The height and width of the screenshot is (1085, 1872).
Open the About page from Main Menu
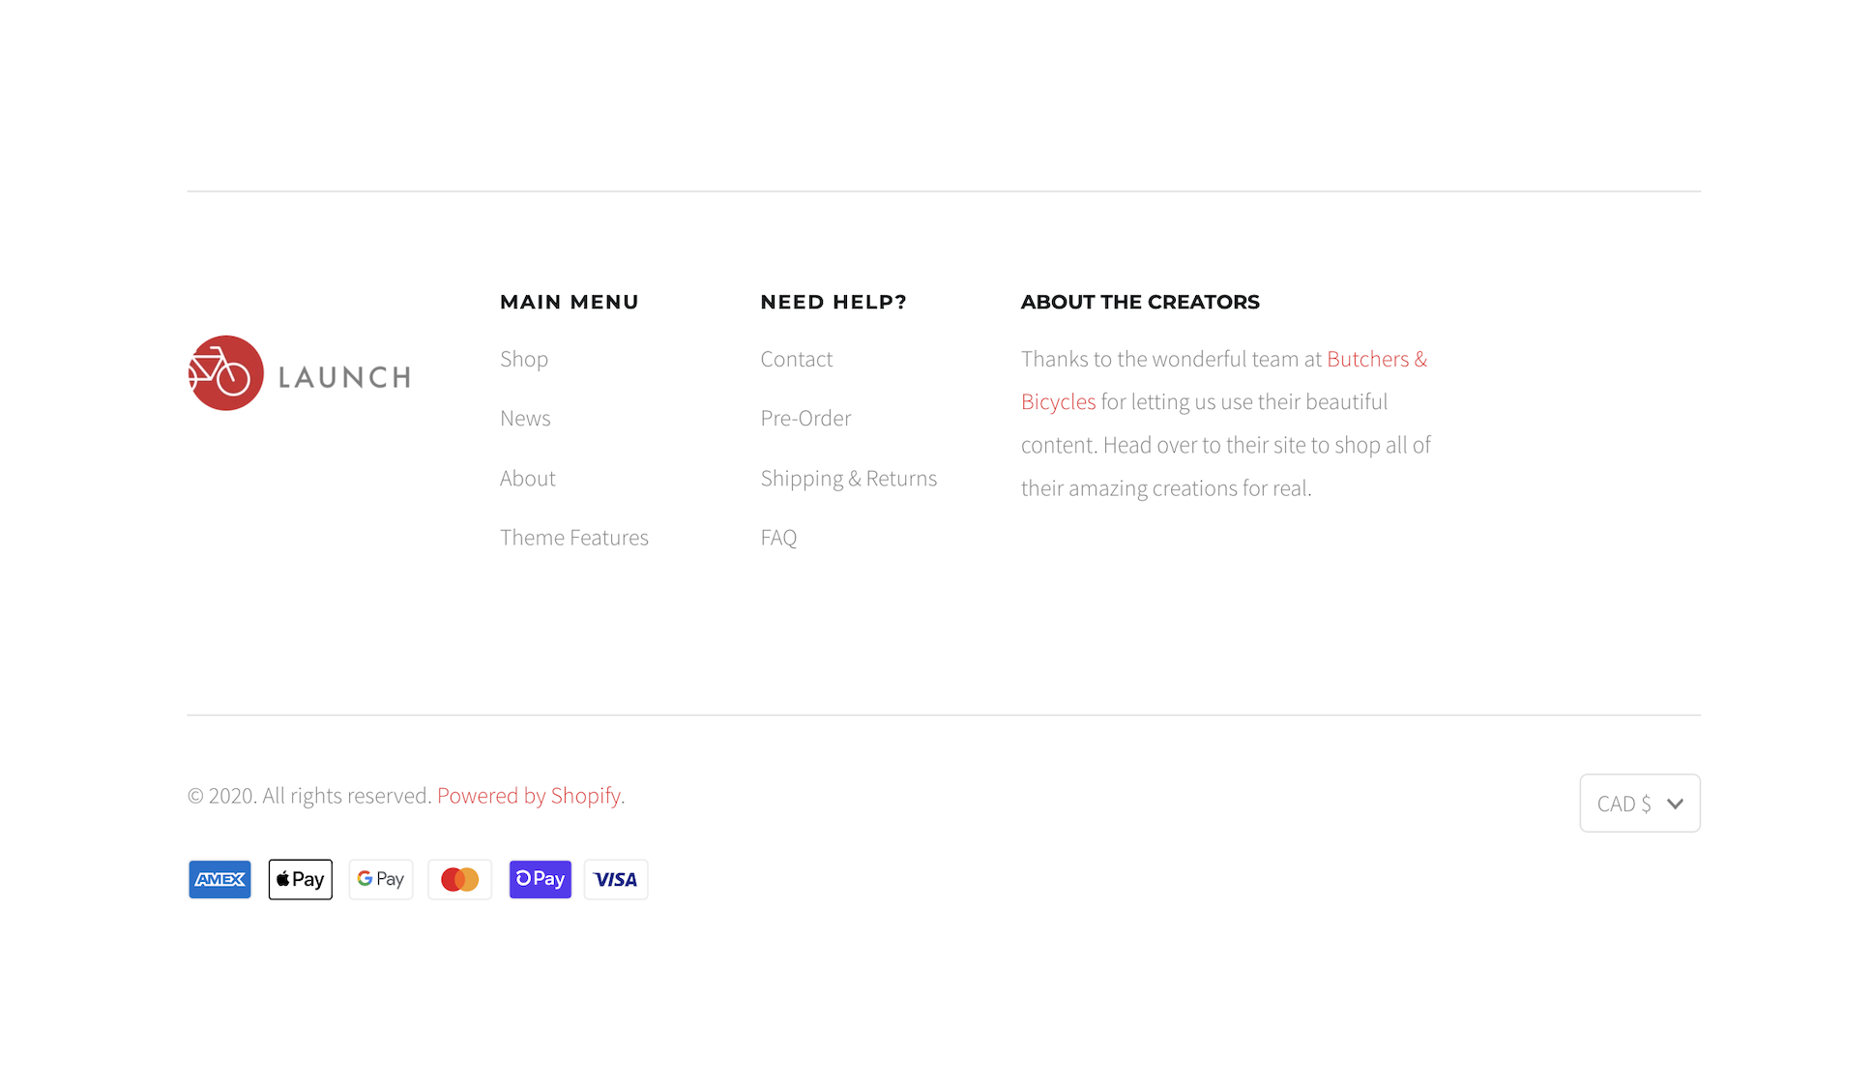click(x=527, y=478)
